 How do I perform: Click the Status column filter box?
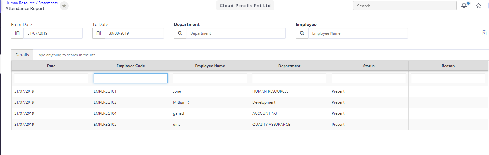click(369, 78)
